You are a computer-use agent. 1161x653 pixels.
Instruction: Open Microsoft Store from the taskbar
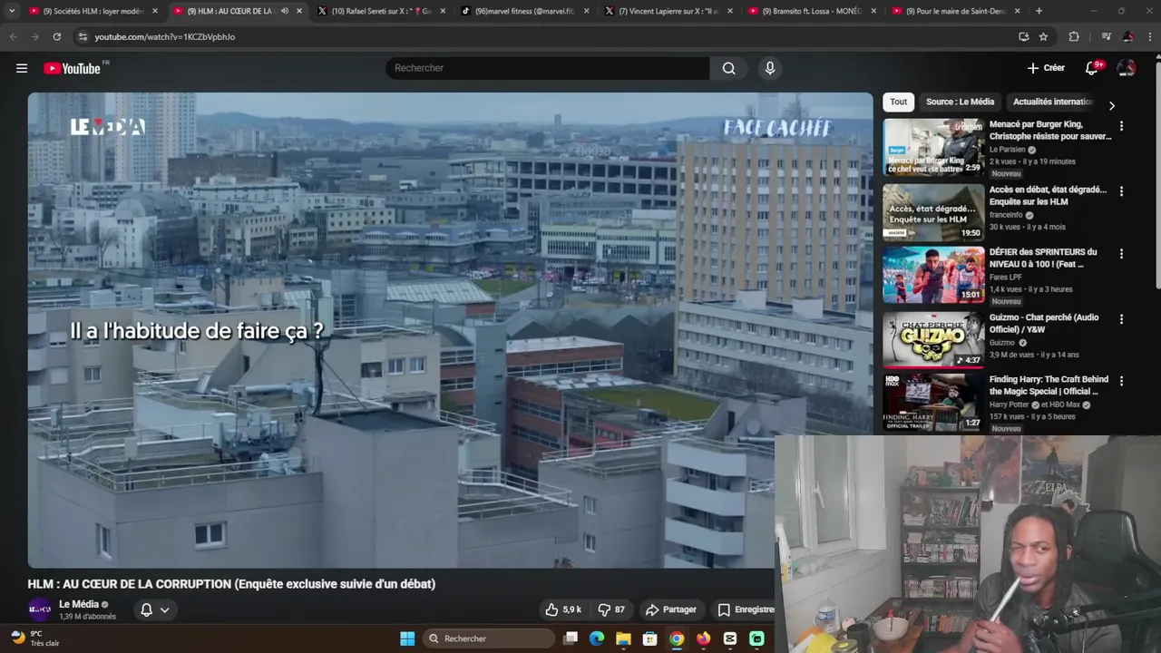tap(649, 638)
